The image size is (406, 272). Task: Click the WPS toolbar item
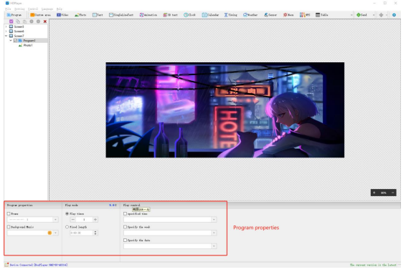305,15
